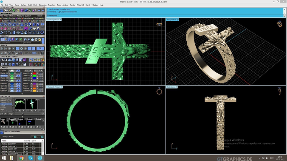
Task: Click the Merge button under Projects list
Action: tap(11, 114)
